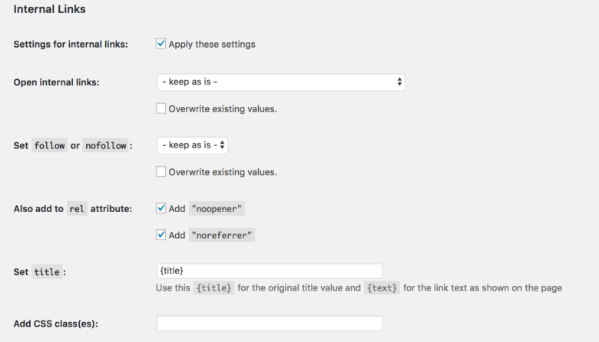Click the Internal Links section heading
The height and width of the screenshot is (342, 599).
click(x=50, y=9)
